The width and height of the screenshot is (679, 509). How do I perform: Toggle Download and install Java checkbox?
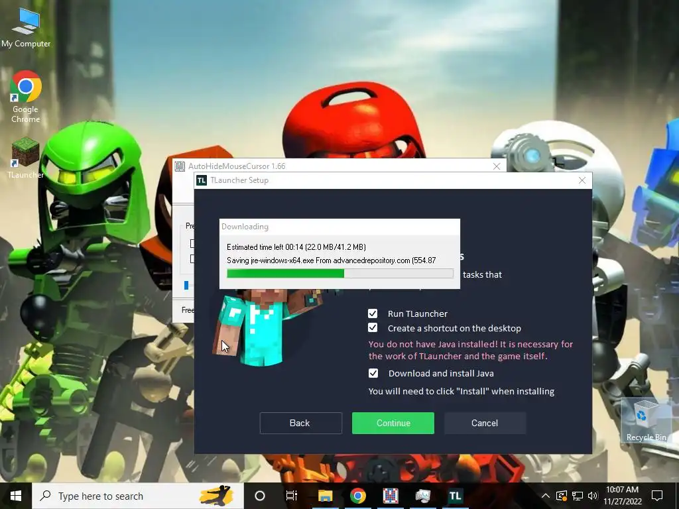(x=373, y=373)
